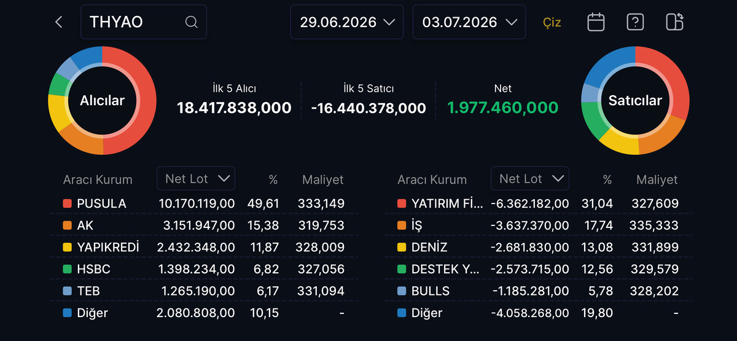
Task: Expand the end date 03.07.2026 dropdown
Action: click(x=469, y=22)
